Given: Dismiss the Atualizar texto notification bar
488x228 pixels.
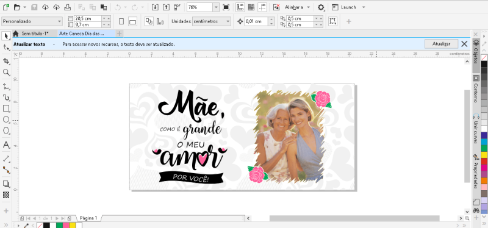Looking at the screenshot, I should [464, 44].
